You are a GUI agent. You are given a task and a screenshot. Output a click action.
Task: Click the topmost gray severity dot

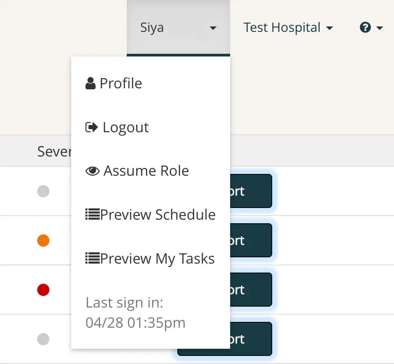[x=43, y=191]
